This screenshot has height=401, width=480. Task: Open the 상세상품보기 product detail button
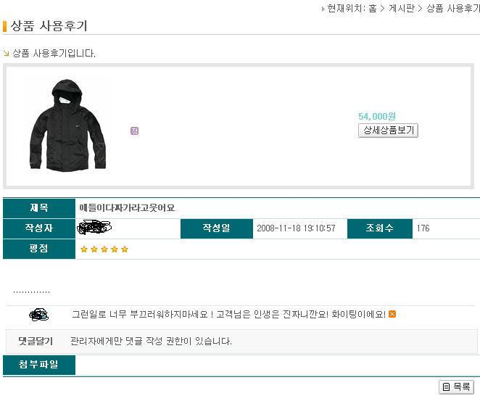388,131
